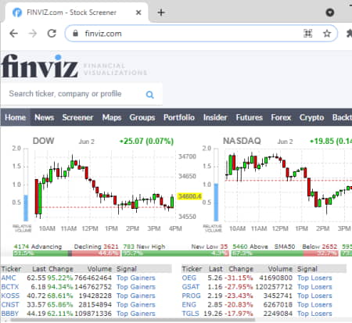Click the finviz logo
This screenshot has width=352, height=323.
point(40,66)
